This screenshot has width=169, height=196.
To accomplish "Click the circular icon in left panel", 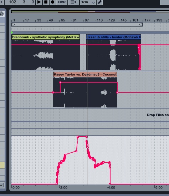I will tap(1, 14).
